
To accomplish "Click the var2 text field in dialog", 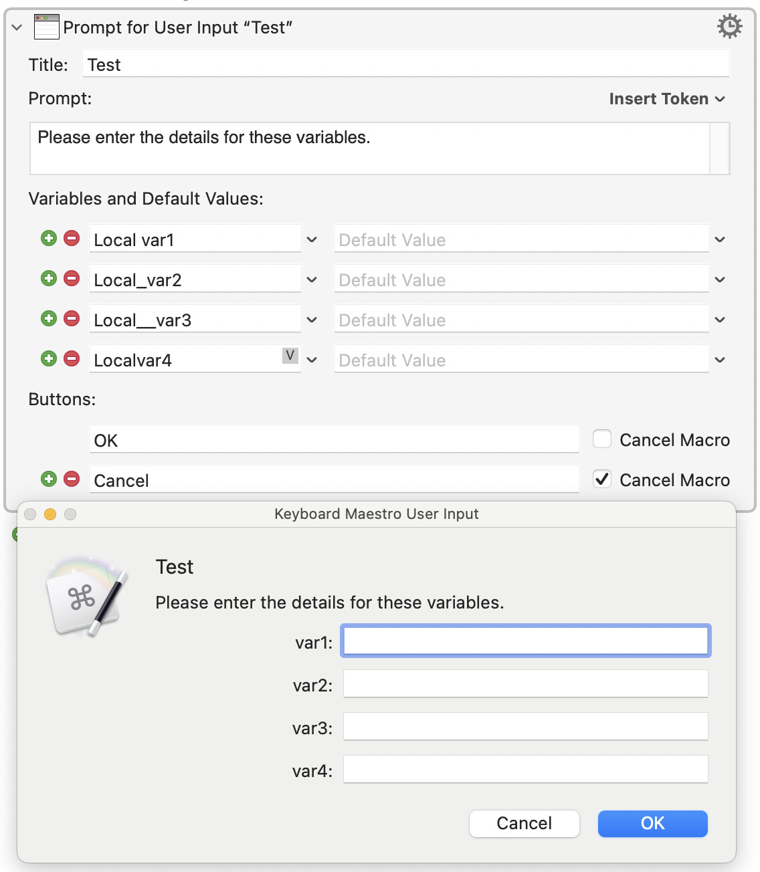I will (525, 684).
